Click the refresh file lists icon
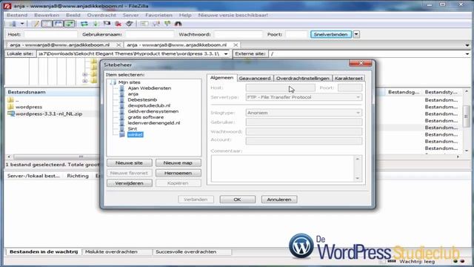The width and height of the screenshot is (474, 267). click(x=84, y=24)
